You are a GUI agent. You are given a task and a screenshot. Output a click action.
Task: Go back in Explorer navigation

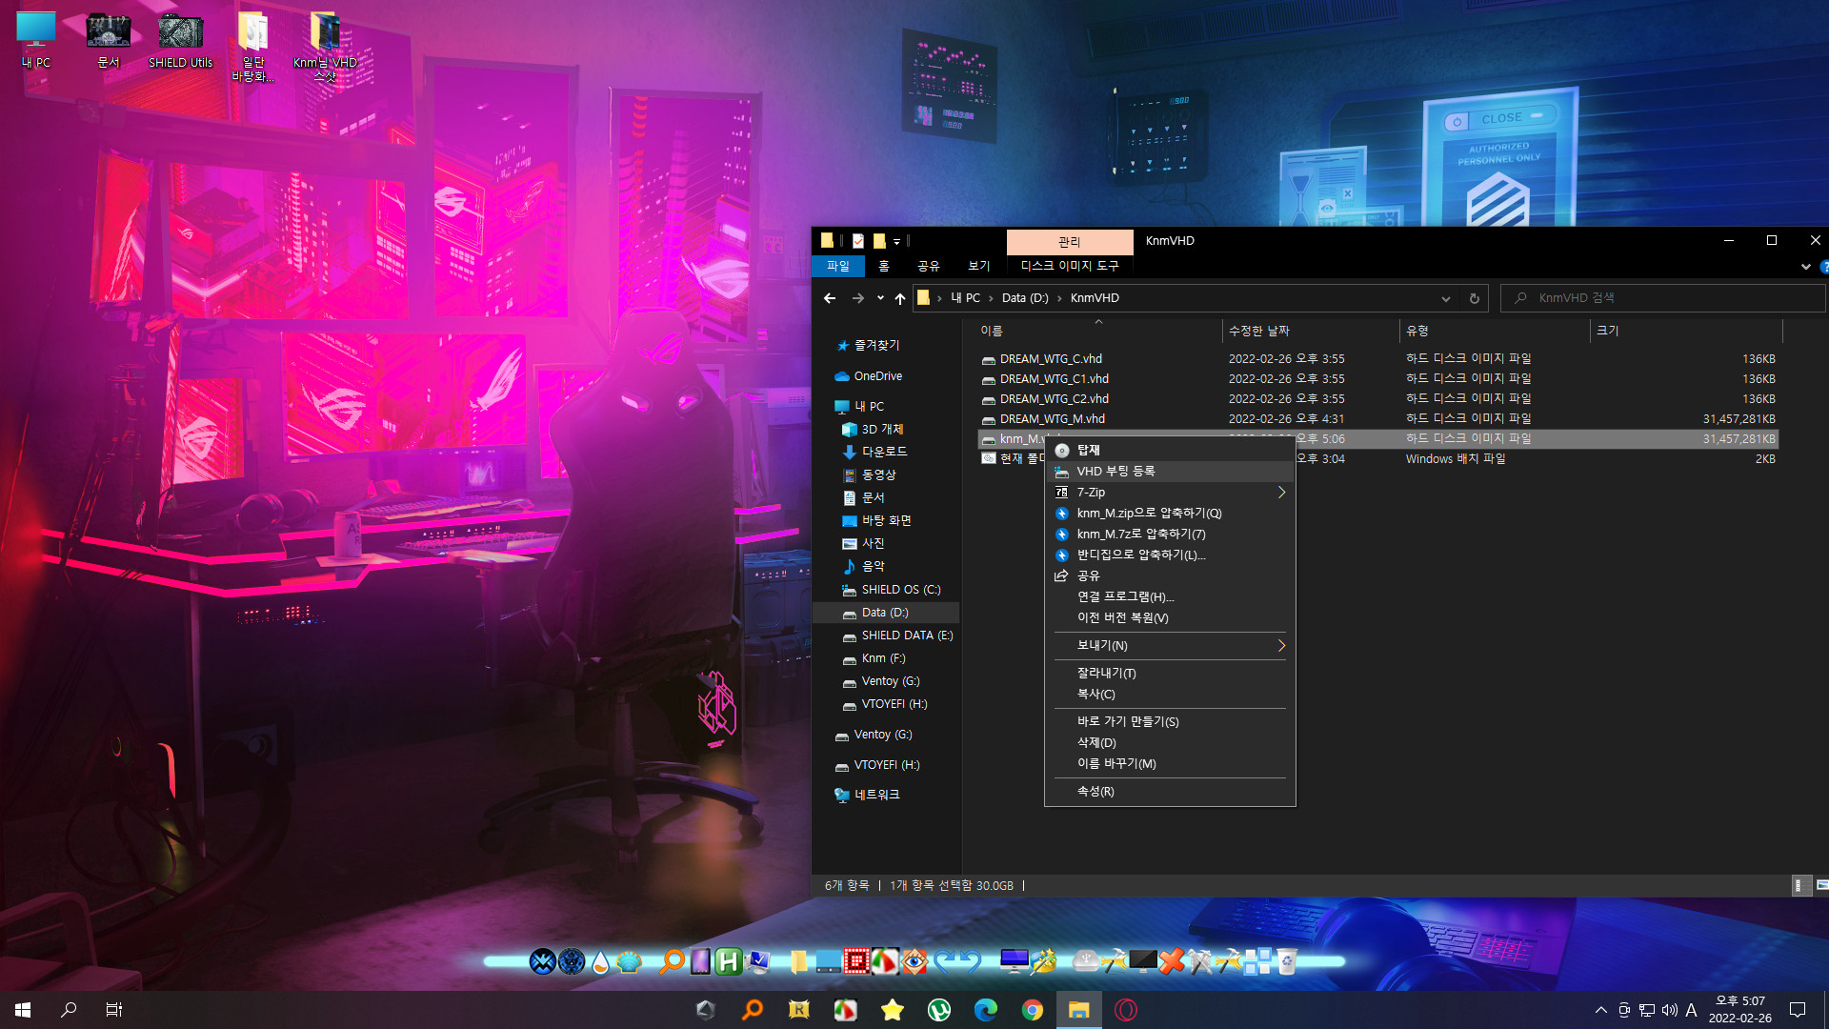point(830,298)
